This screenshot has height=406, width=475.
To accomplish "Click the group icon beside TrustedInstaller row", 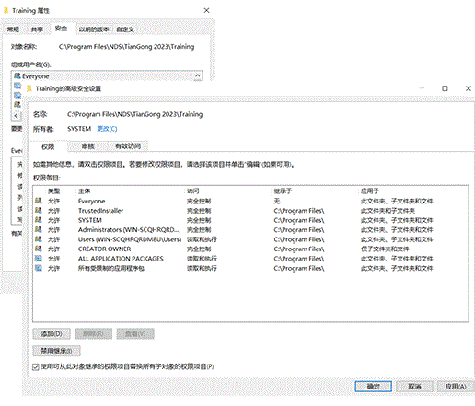I will [x=39, y=211].
